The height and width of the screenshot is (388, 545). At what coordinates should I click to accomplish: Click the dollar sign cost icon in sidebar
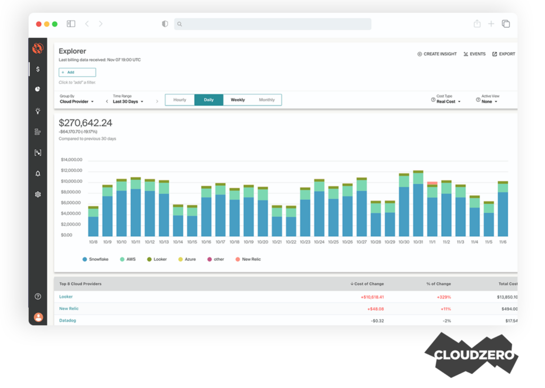coord(38,69)
